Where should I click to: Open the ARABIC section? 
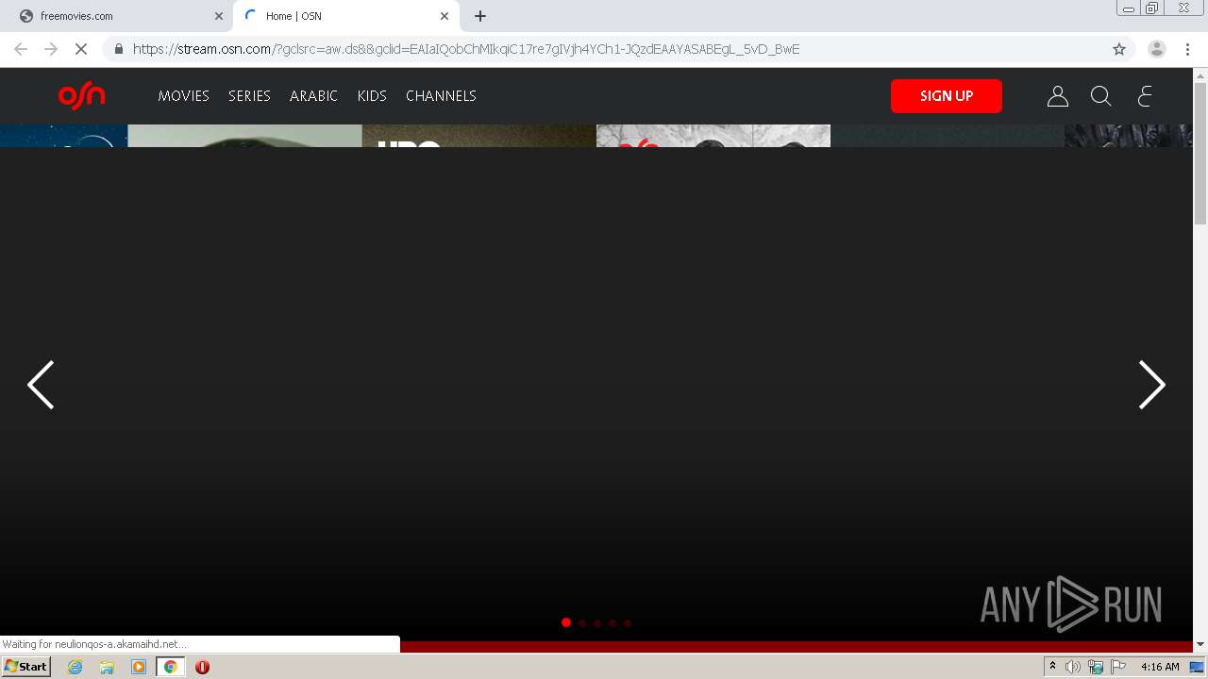[313, 95]
